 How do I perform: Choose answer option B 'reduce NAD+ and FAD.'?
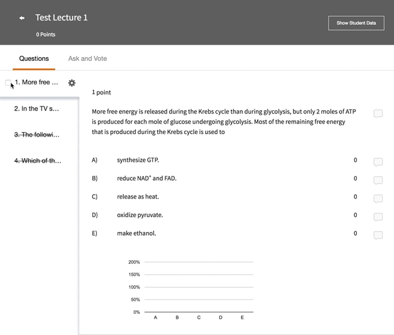(146, 179)
